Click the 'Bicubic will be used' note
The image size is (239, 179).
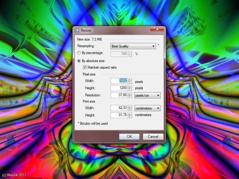click(x=94, y=124)
